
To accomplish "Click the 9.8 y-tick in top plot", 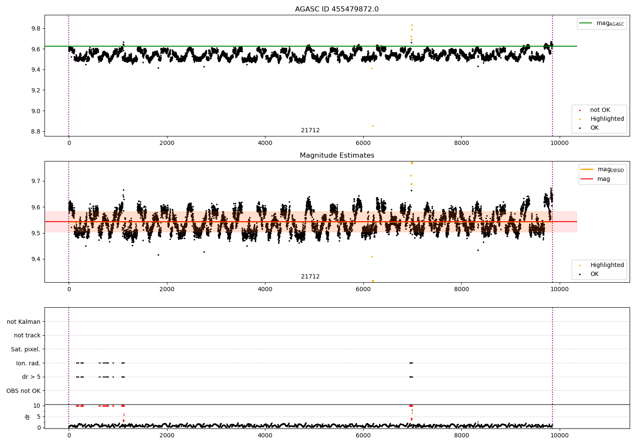I will (x=35, y=29).
